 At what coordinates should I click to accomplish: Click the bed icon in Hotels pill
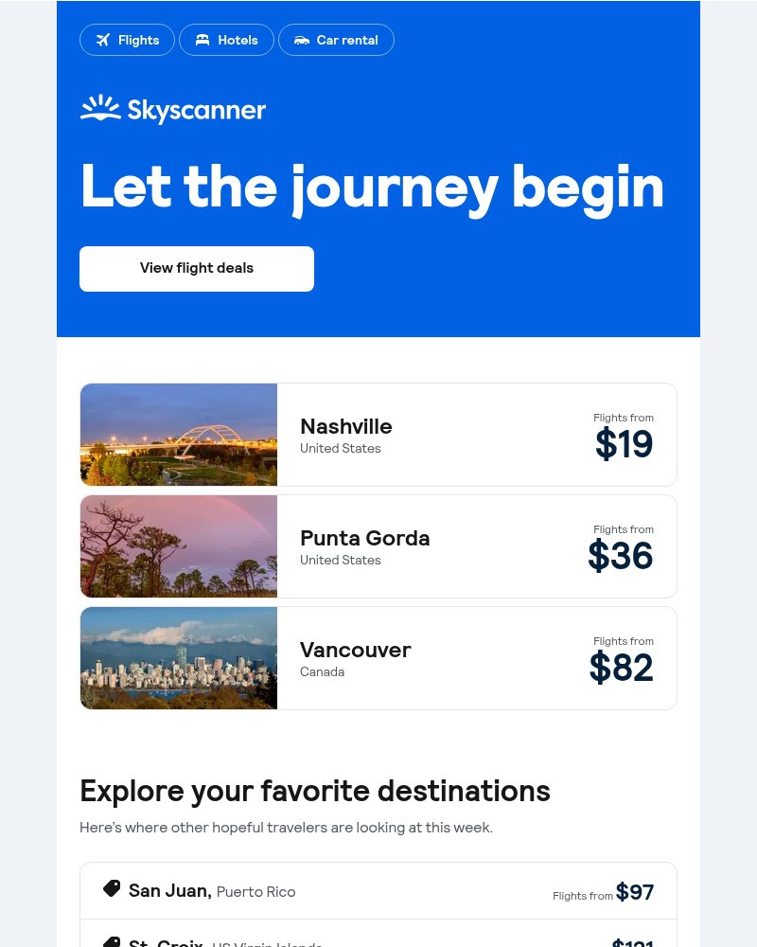pyautogui.click(x=202, y=40)
